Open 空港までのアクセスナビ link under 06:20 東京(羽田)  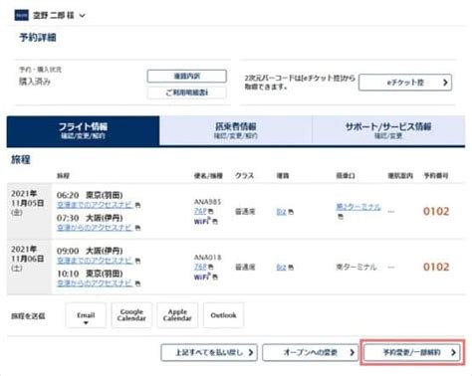click(95, 205)
